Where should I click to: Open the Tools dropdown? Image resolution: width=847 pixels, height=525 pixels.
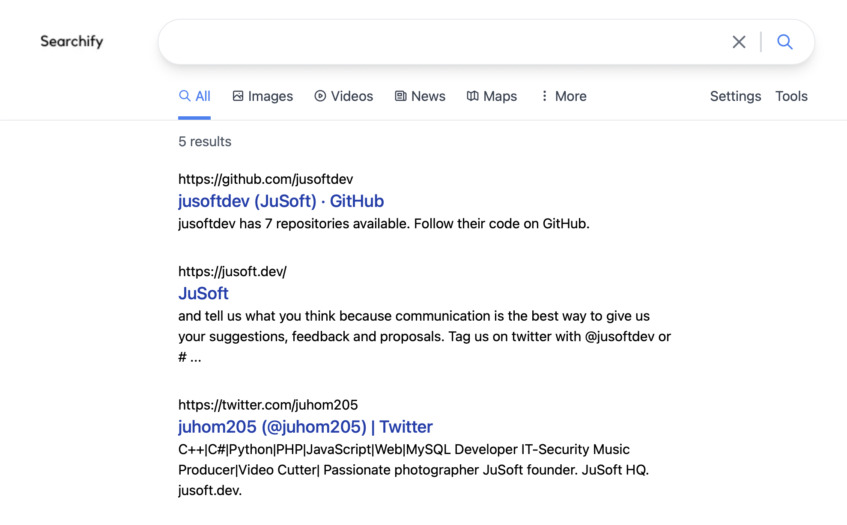(791, 96)
